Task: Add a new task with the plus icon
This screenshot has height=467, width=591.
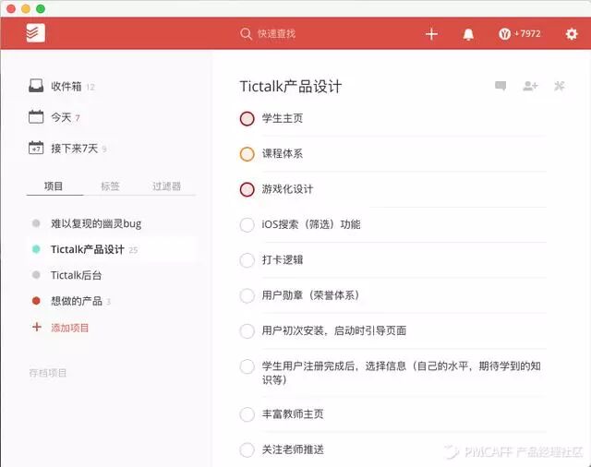Action: point(431,34)
